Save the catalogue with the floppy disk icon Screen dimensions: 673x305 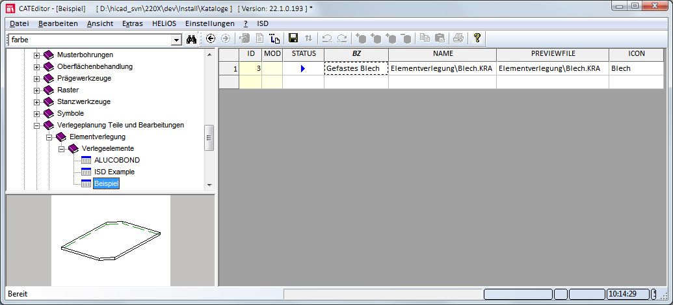click(293, 38)
